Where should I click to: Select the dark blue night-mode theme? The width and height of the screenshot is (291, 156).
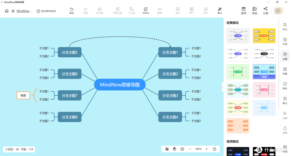point(238,151)
